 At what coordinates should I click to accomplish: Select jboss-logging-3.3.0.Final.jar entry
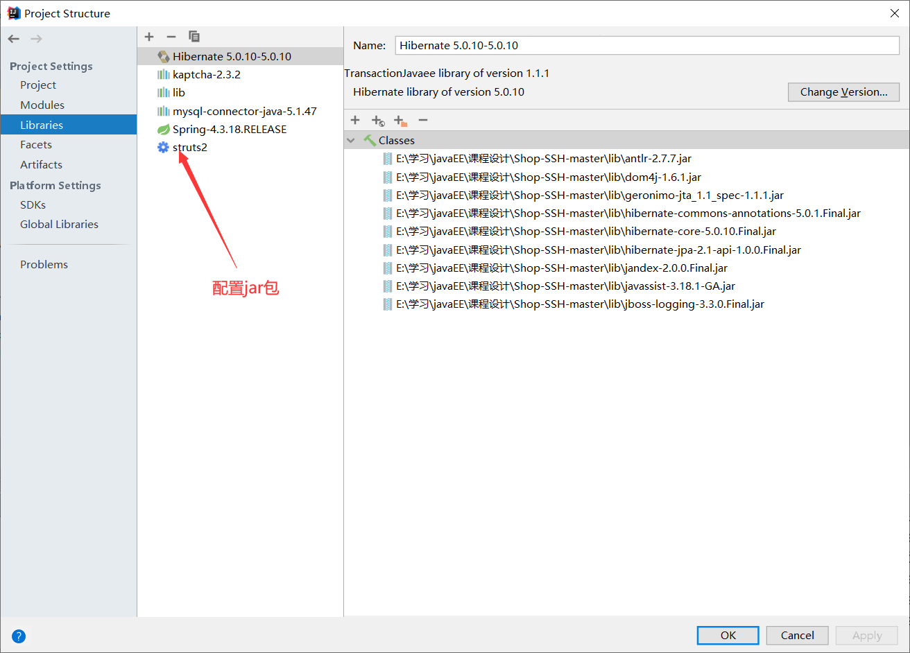(581, 304)
